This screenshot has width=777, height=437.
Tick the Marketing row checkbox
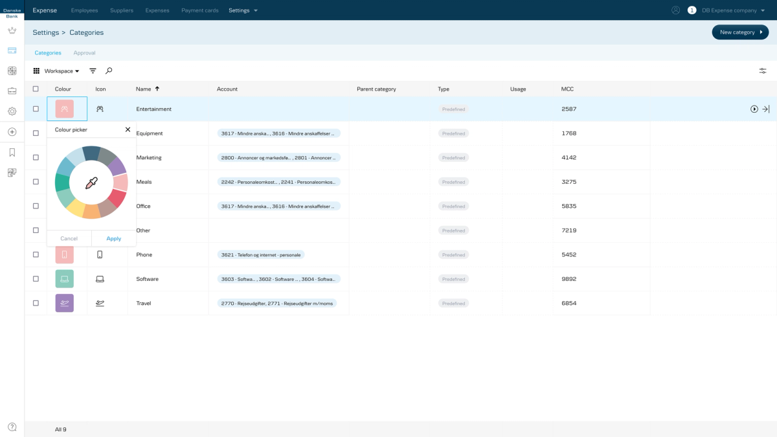click(x=36, y=158)
